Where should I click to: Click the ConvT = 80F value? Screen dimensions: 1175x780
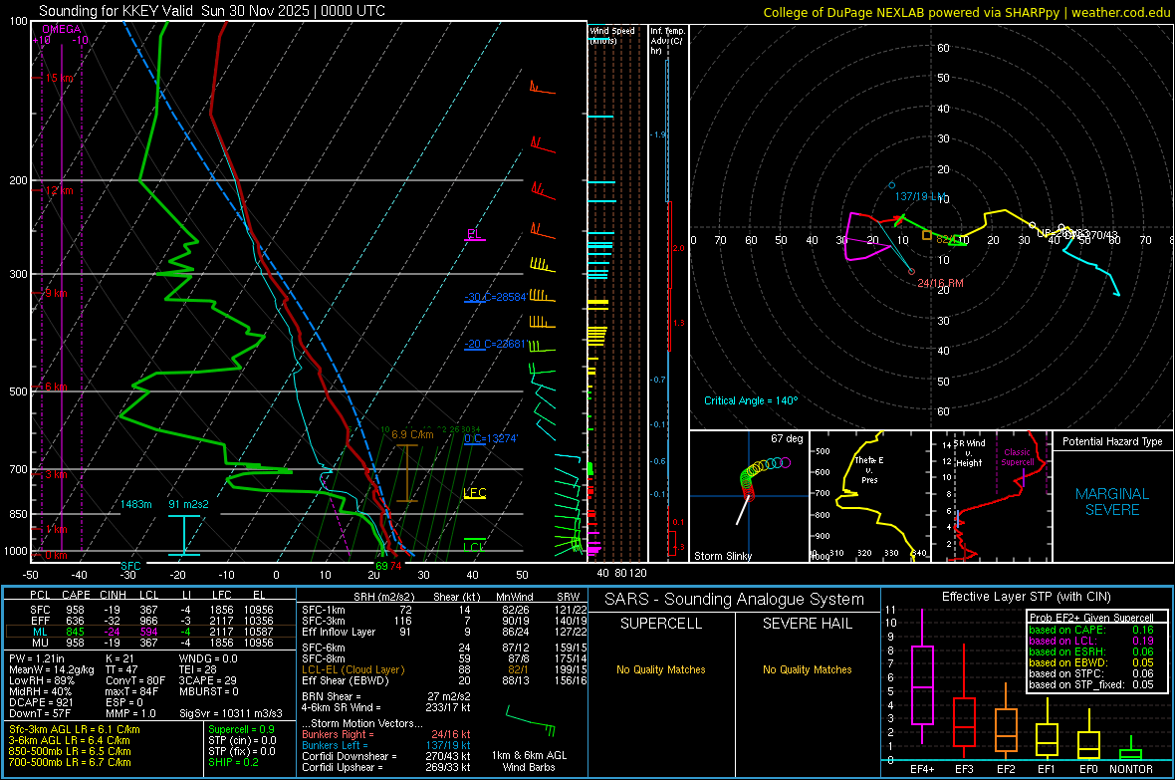coord(135,681)
